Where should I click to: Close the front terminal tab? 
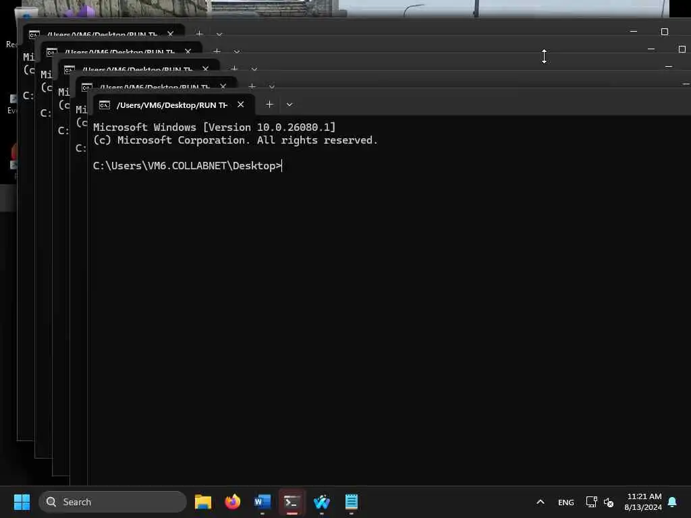pyautogui.click(x=241, y=105)
